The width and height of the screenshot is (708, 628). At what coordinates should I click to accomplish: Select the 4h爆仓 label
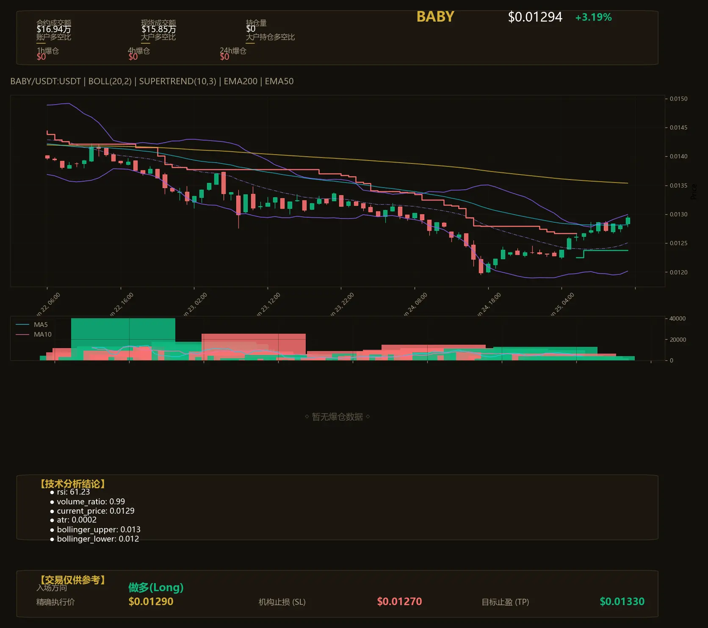(139, 51)
